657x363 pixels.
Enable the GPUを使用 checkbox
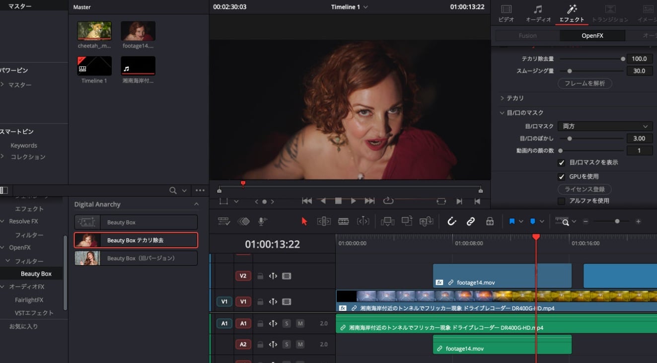pos(562,177)
